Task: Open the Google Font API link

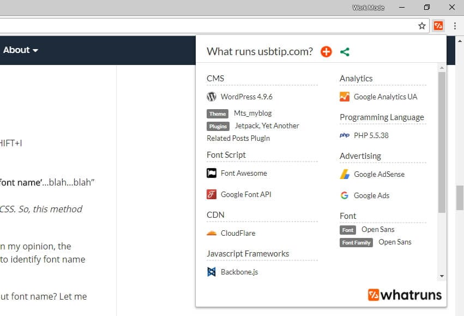Action: point(246,195)
